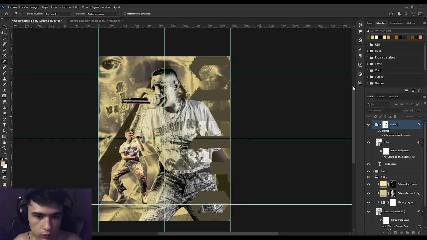
Task: Expand the RGB swatch folder
Action: tap(368, 45)
